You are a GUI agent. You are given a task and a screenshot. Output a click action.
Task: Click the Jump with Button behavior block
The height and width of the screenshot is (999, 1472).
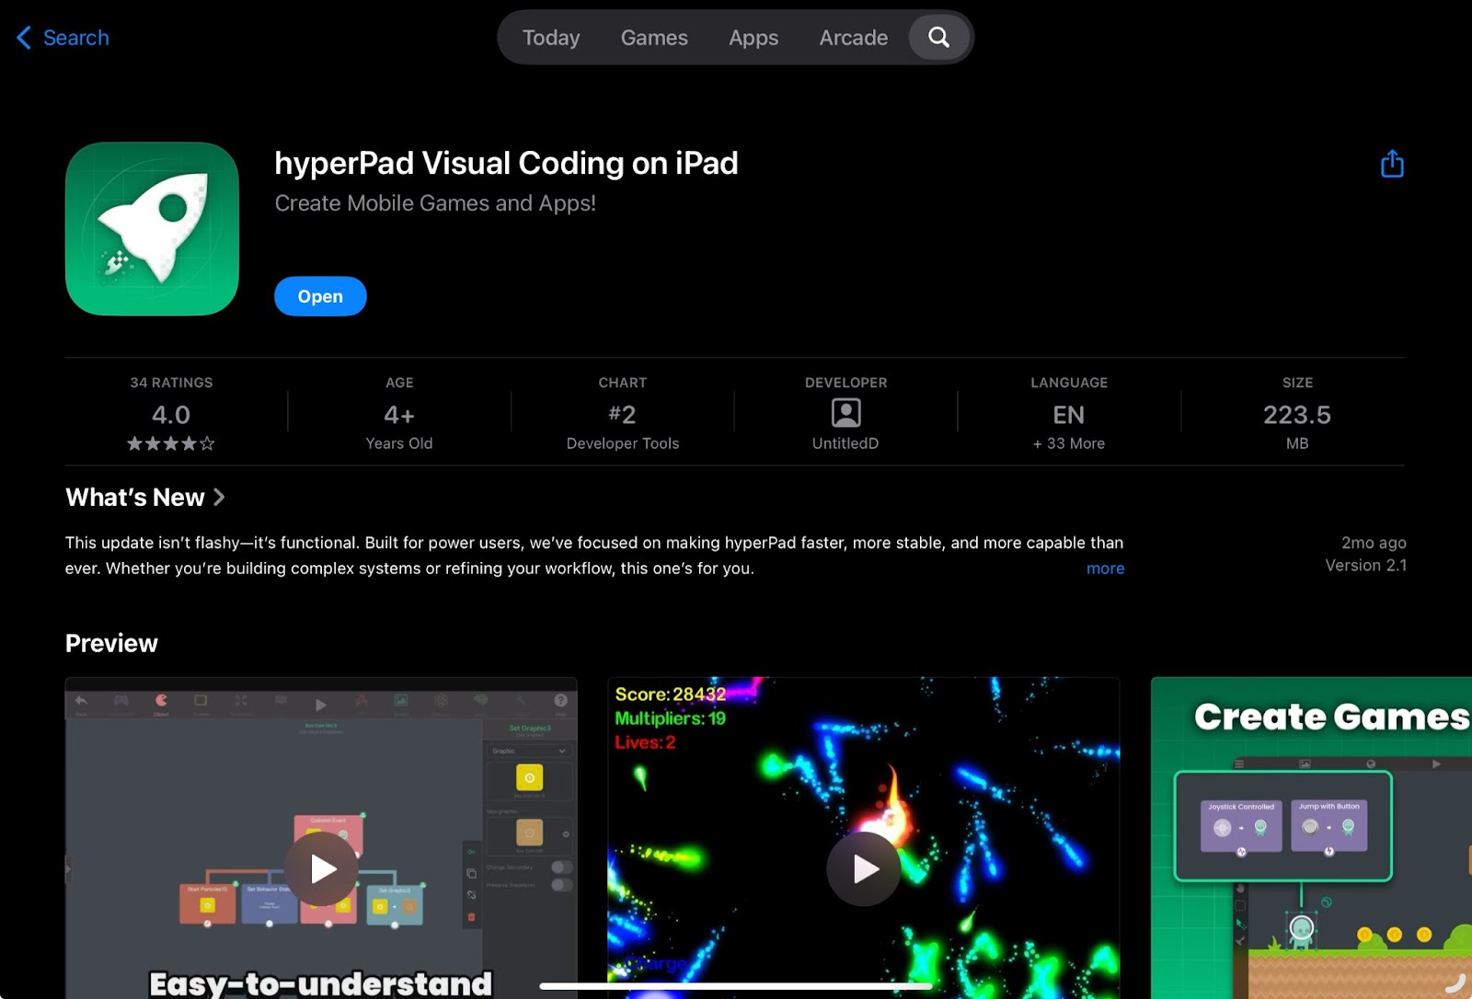(x=1328, y=825)
